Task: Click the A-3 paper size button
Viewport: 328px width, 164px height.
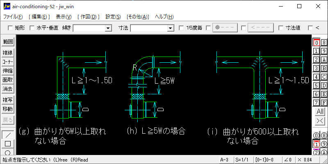Action: 224,160
